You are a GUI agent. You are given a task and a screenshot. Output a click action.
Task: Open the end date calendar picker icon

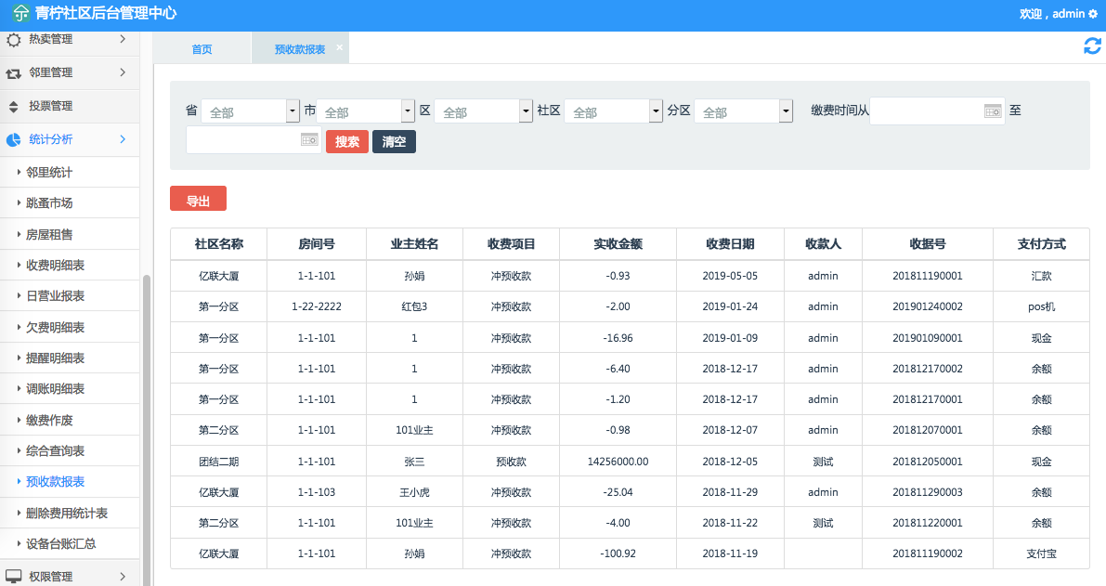[309, 139]
